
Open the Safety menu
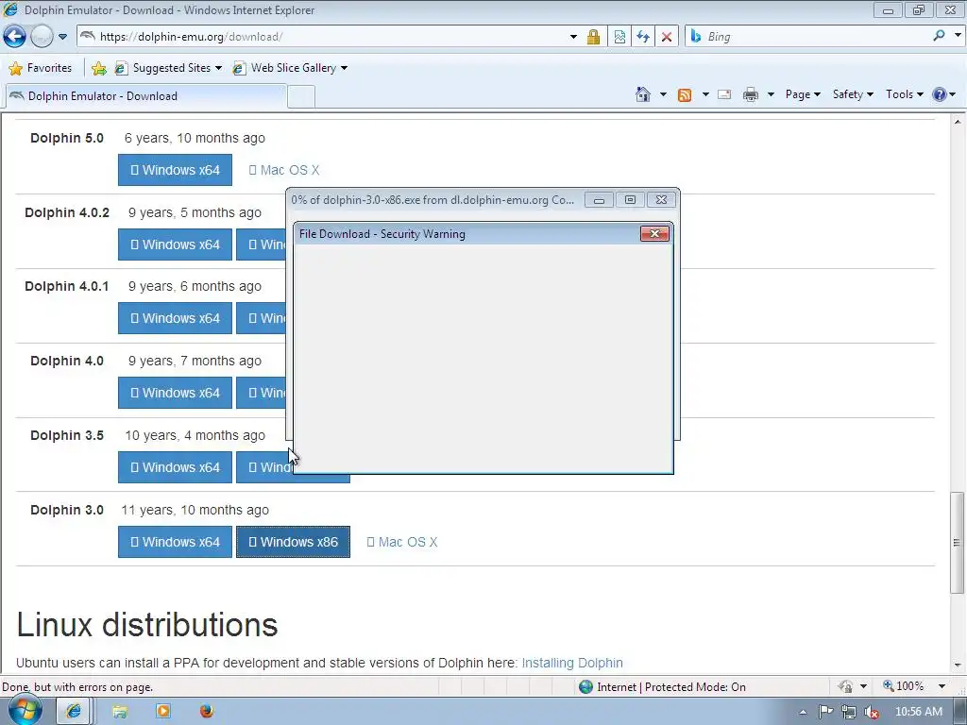[x=853, y=94]
